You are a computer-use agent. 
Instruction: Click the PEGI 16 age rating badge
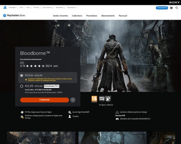pos(94,99)
